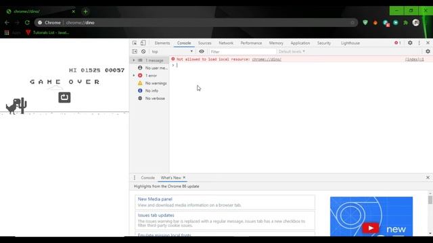Close the DevTools panel
433x243 pixels.
point(428,43)
